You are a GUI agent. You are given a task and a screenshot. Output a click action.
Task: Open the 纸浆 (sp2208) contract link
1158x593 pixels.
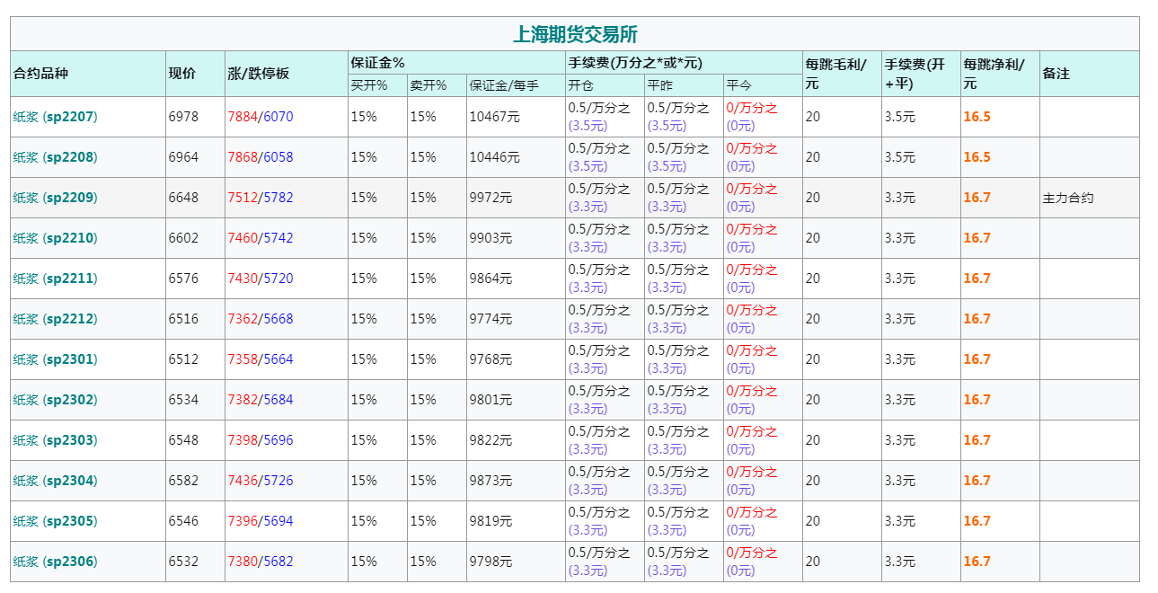(55, 157)
